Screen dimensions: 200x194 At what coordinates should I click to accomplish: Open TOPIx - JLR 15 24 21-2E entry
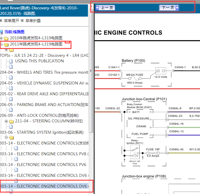[44, 55]
